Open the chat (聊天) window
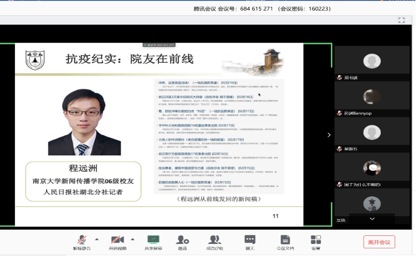416x256 pixels. (x=250, y=242)
